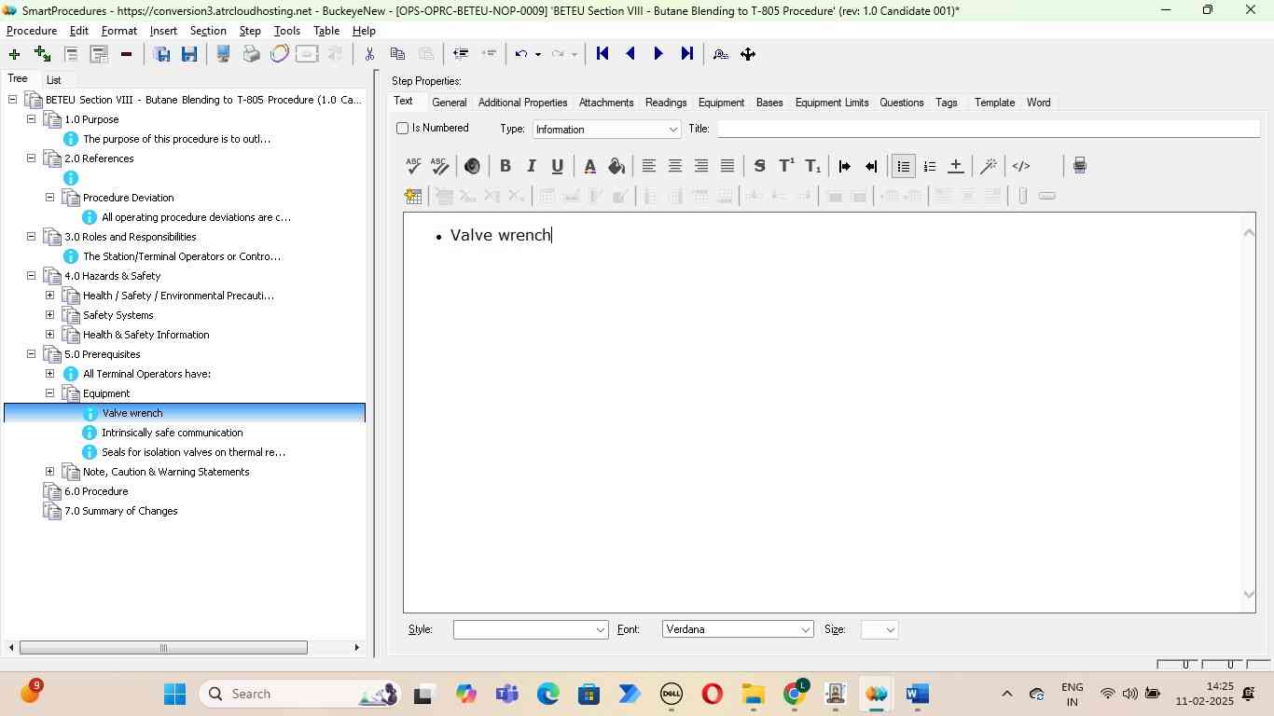Screen dimensions: 1274x716
Task: Click the Cut scissors icon
Action: click(369, 54)
